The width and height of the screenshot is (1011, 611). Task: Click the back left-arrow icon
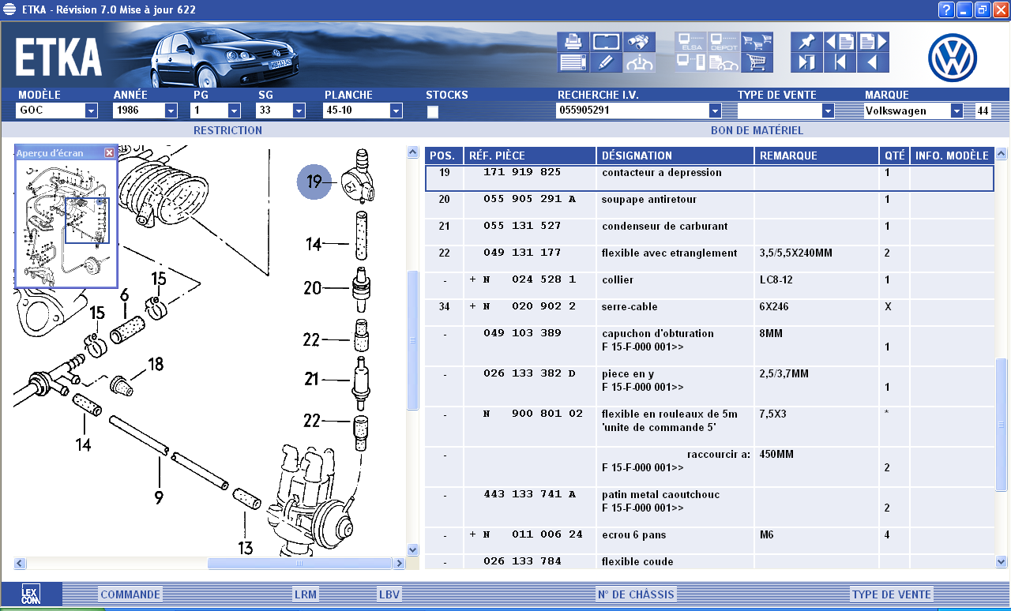[873, 63]
